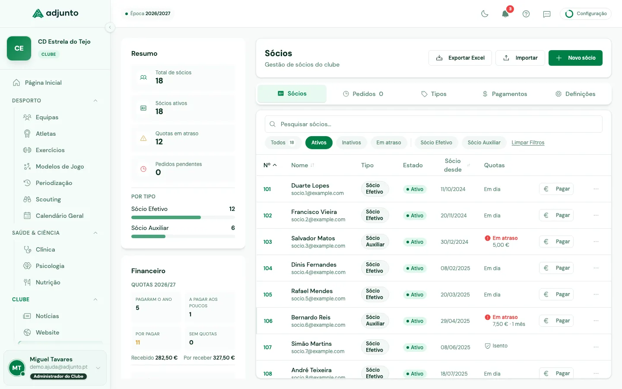Switch to the Pedidos tab
This screenshot has height=389, width=622.
[x=363, y=94]
